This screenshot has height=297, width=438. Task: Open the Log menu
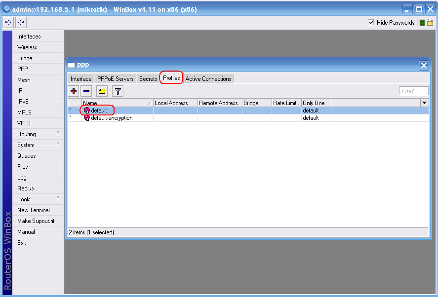(38, 178)
